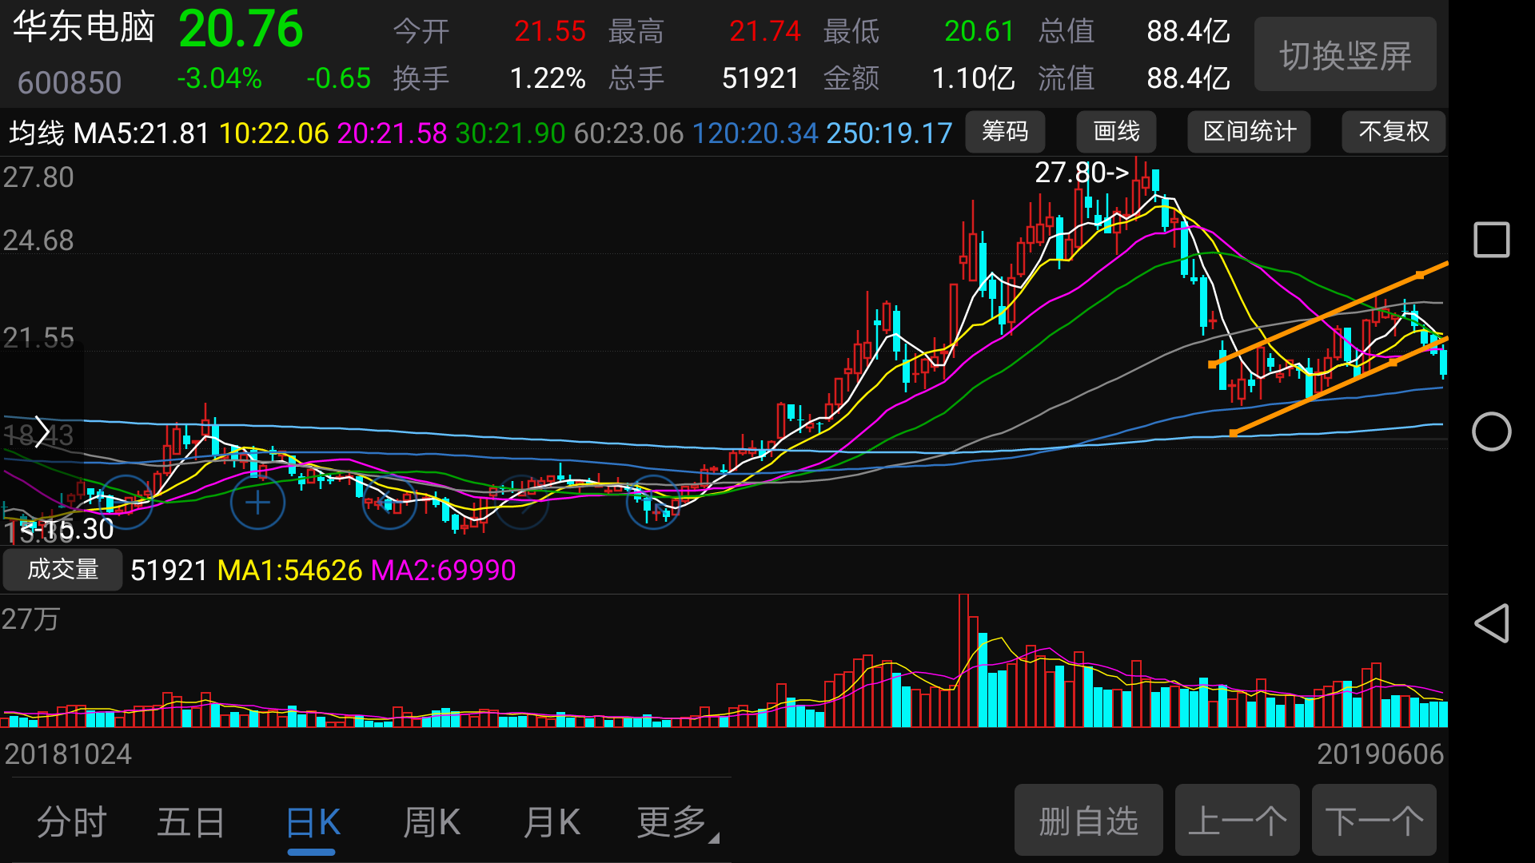Tap the end date 20190606

point(1380,754)
